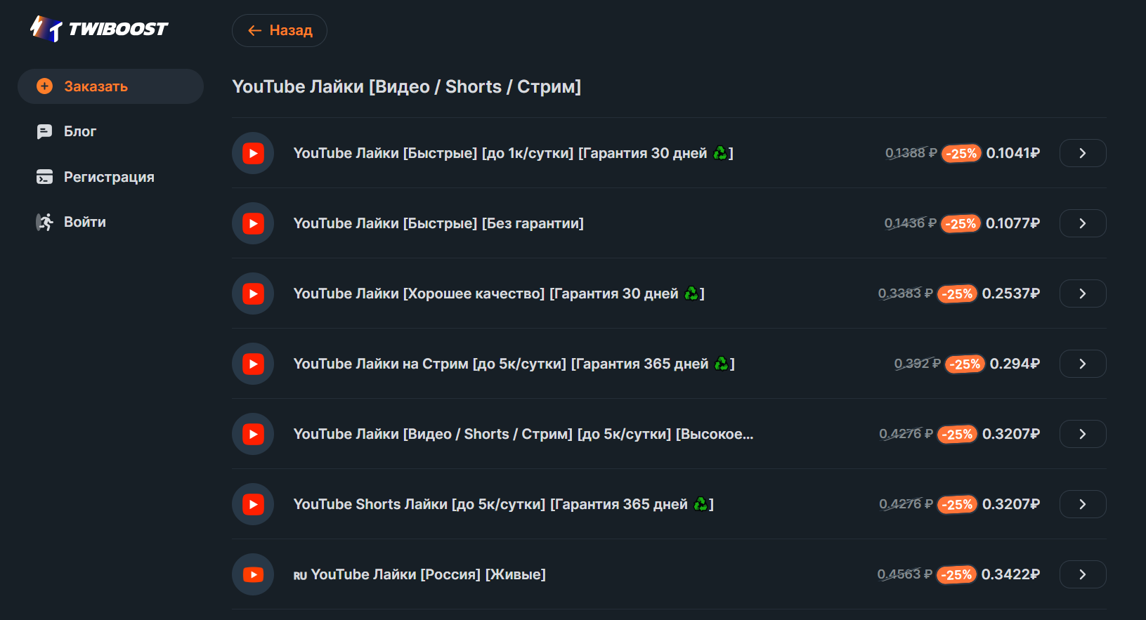Click YouTube icon for Лайки [Видео / Shorts / Стрим] [до 5к/сутки]
The width and height of the screenshot is (1146, 620).
click(253, 434)
